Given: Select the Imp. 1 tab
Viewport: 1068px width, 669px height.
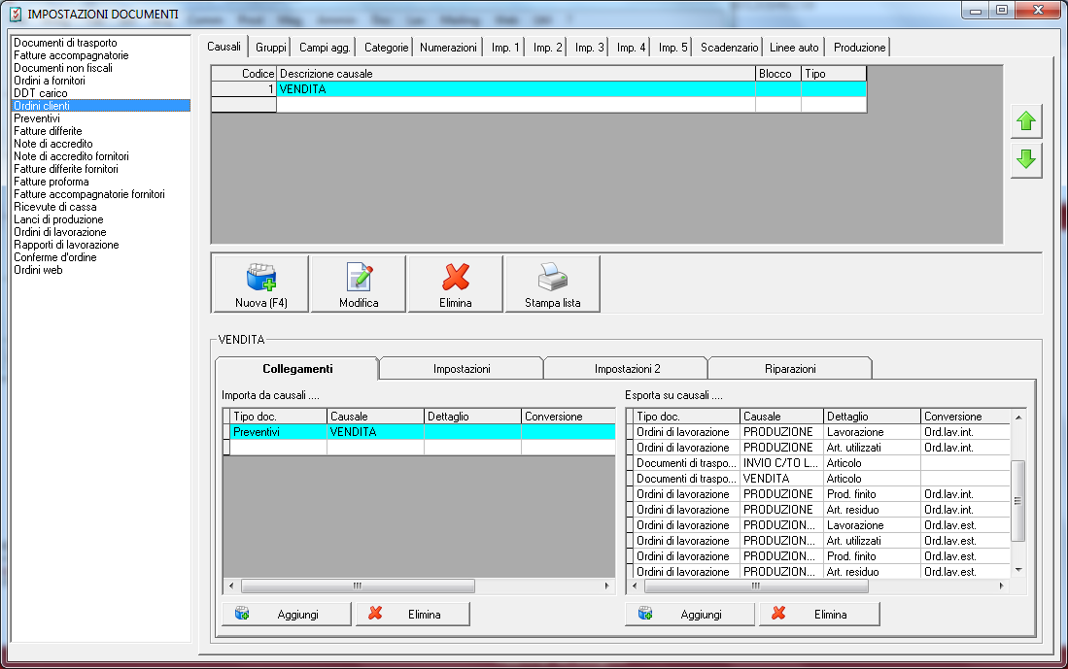Looking at the screenshot, I should pyautogui.click(x=505, y=47).
